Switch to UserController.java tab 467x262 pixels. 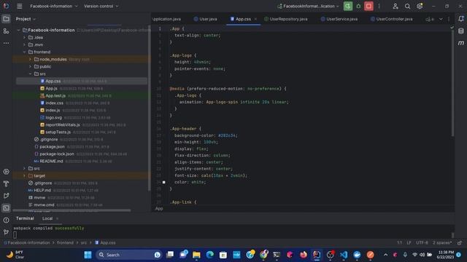[x=391, y=19]
